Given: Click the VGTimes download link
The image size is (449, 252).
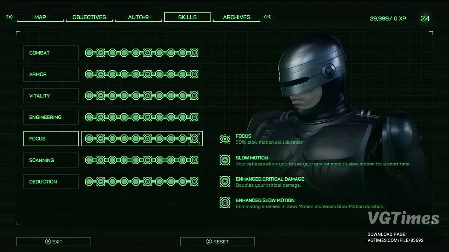Looking at the screenshot, I should point(395,240).
